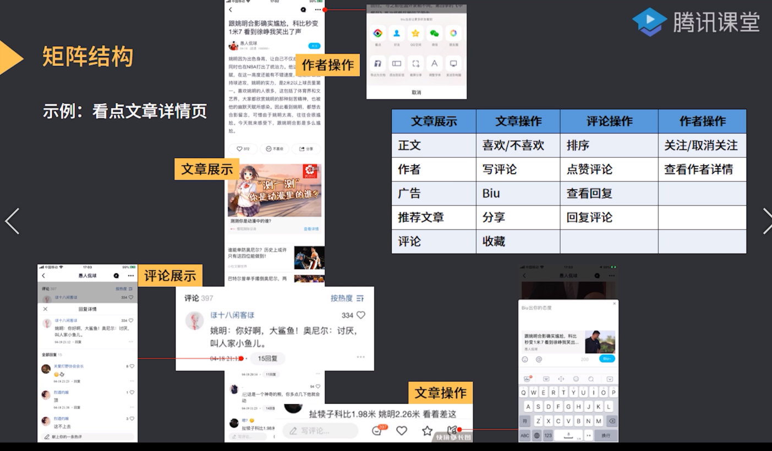Cancel the share sheet with 取消
Viewport: 772px width, 451px height.
coord(417,92)
